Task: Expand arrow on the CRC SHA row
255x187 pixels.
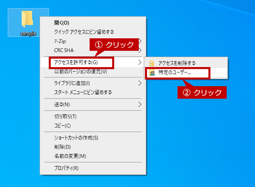Action: click(140, 50)
